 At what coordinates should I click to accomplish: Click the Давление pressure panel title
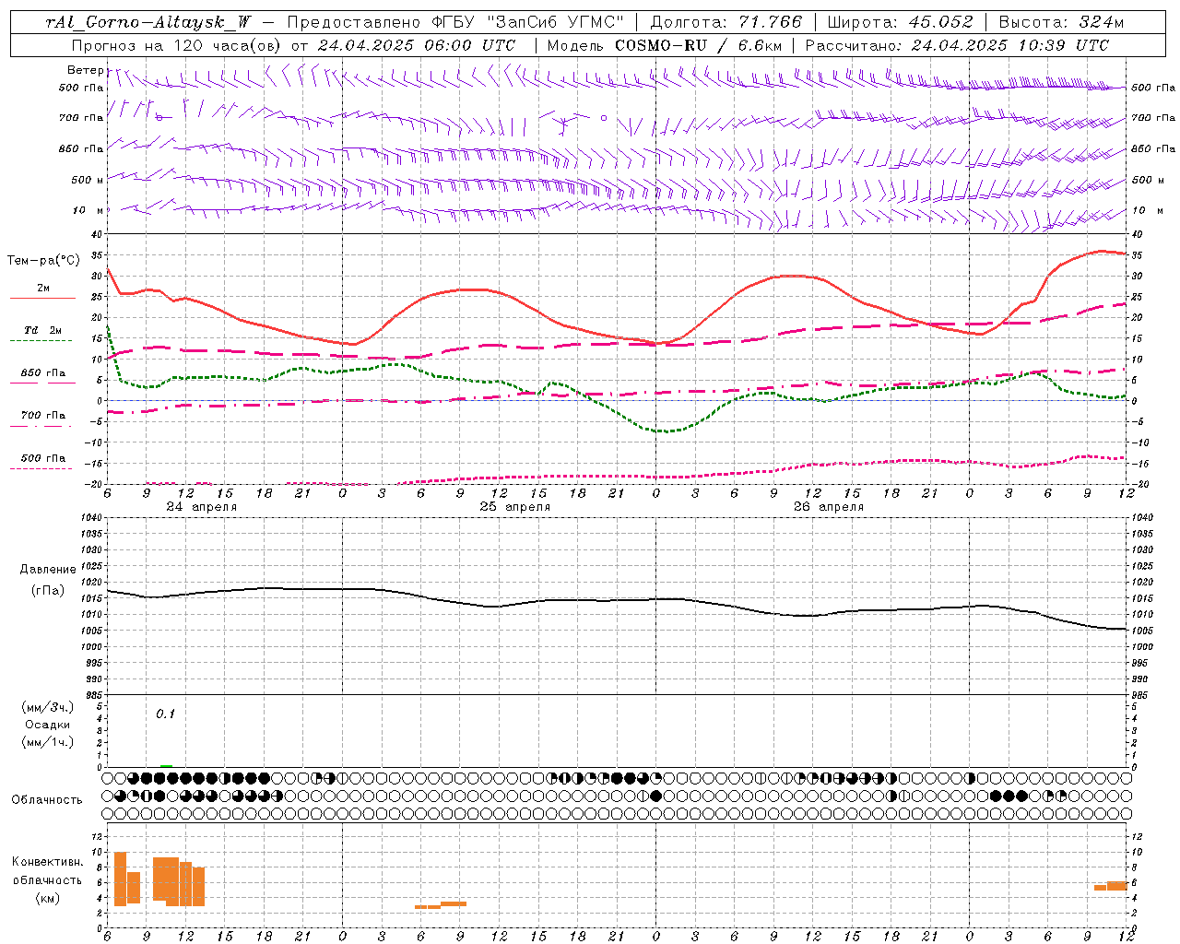pyautogui.click(x=48, y=570)
